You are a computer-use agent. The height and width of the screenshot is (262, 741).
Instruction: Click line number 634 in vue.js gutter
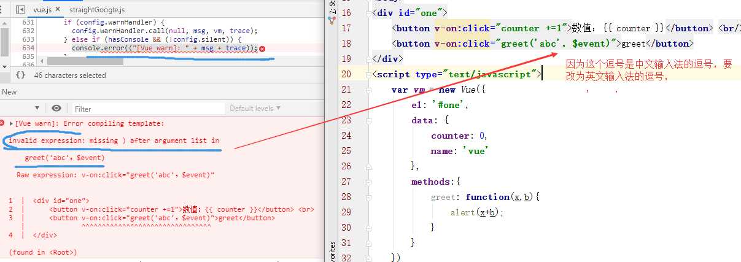28,48
